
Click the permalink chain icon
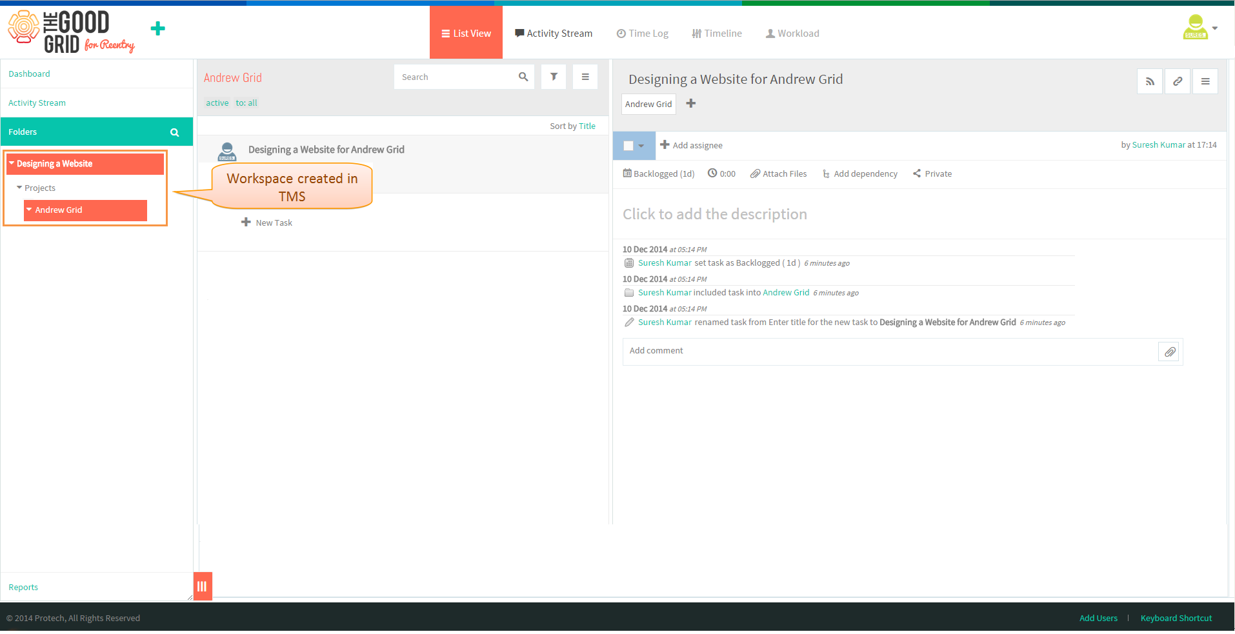coord(1178,81)
